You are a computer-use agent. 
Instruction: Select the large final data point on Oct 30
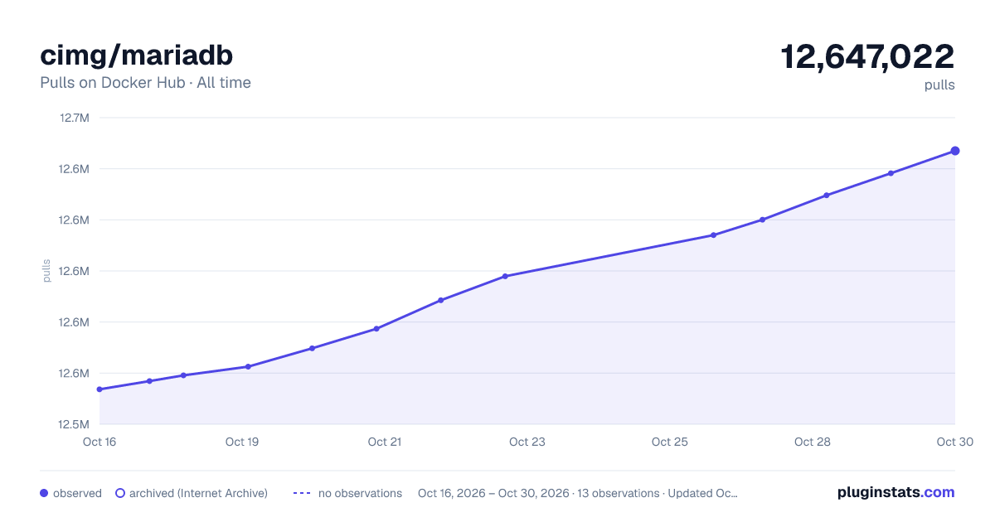click(x=955, y=151)
